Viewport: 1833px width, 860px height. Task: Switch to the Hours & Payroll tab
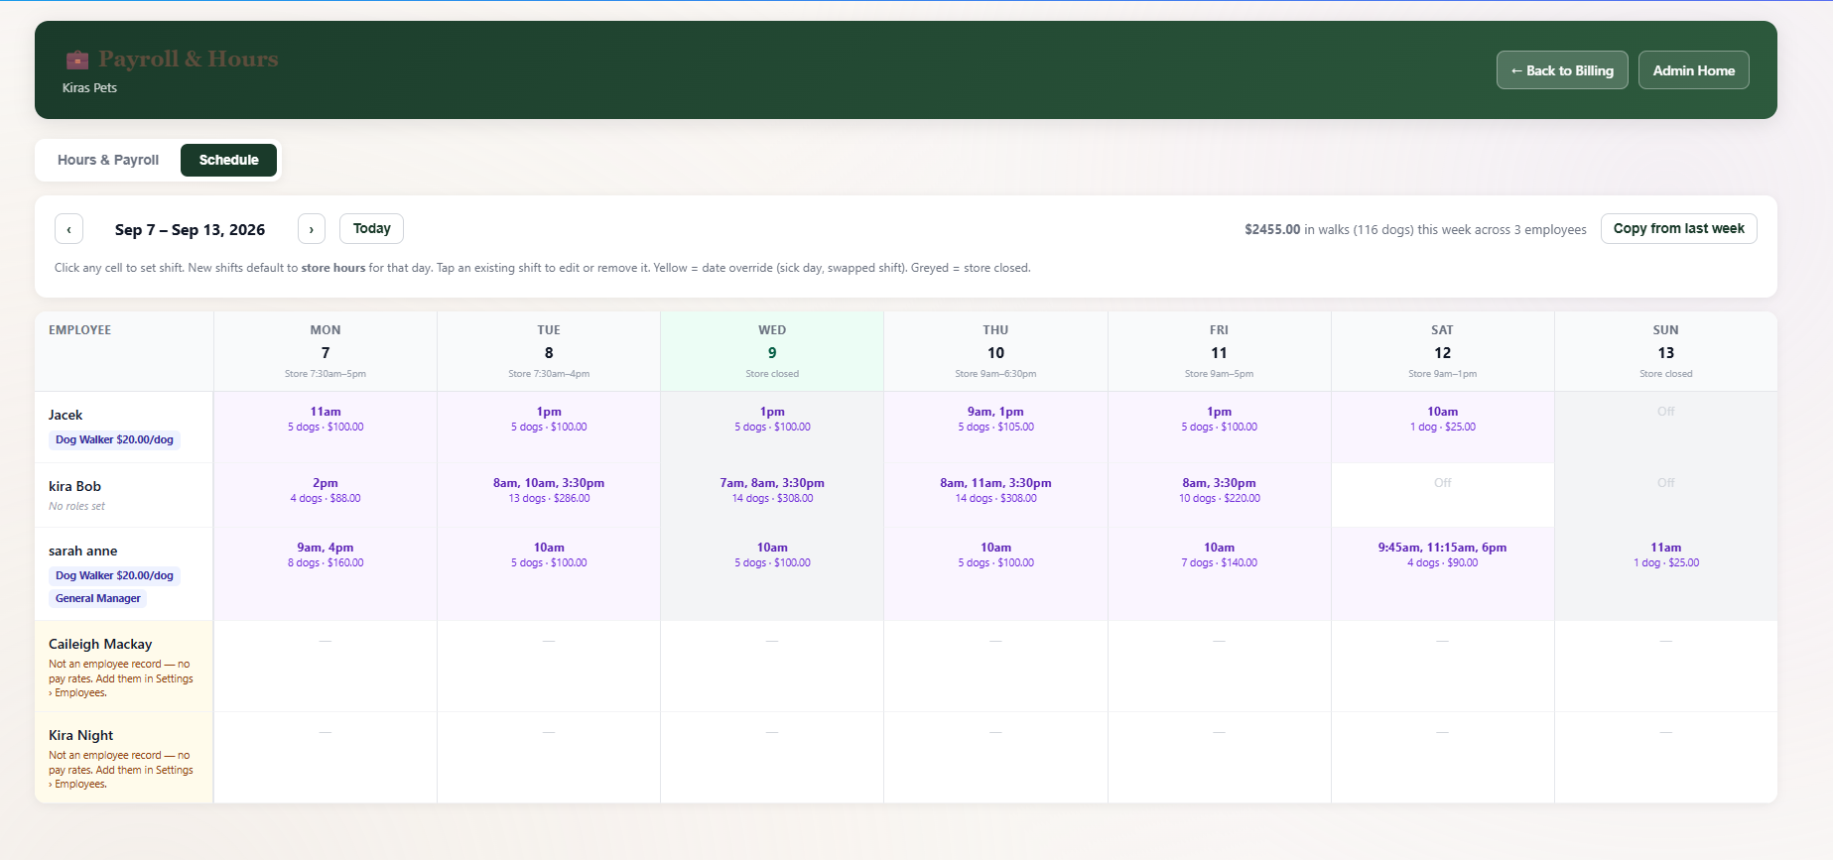[x=108, y=160]
